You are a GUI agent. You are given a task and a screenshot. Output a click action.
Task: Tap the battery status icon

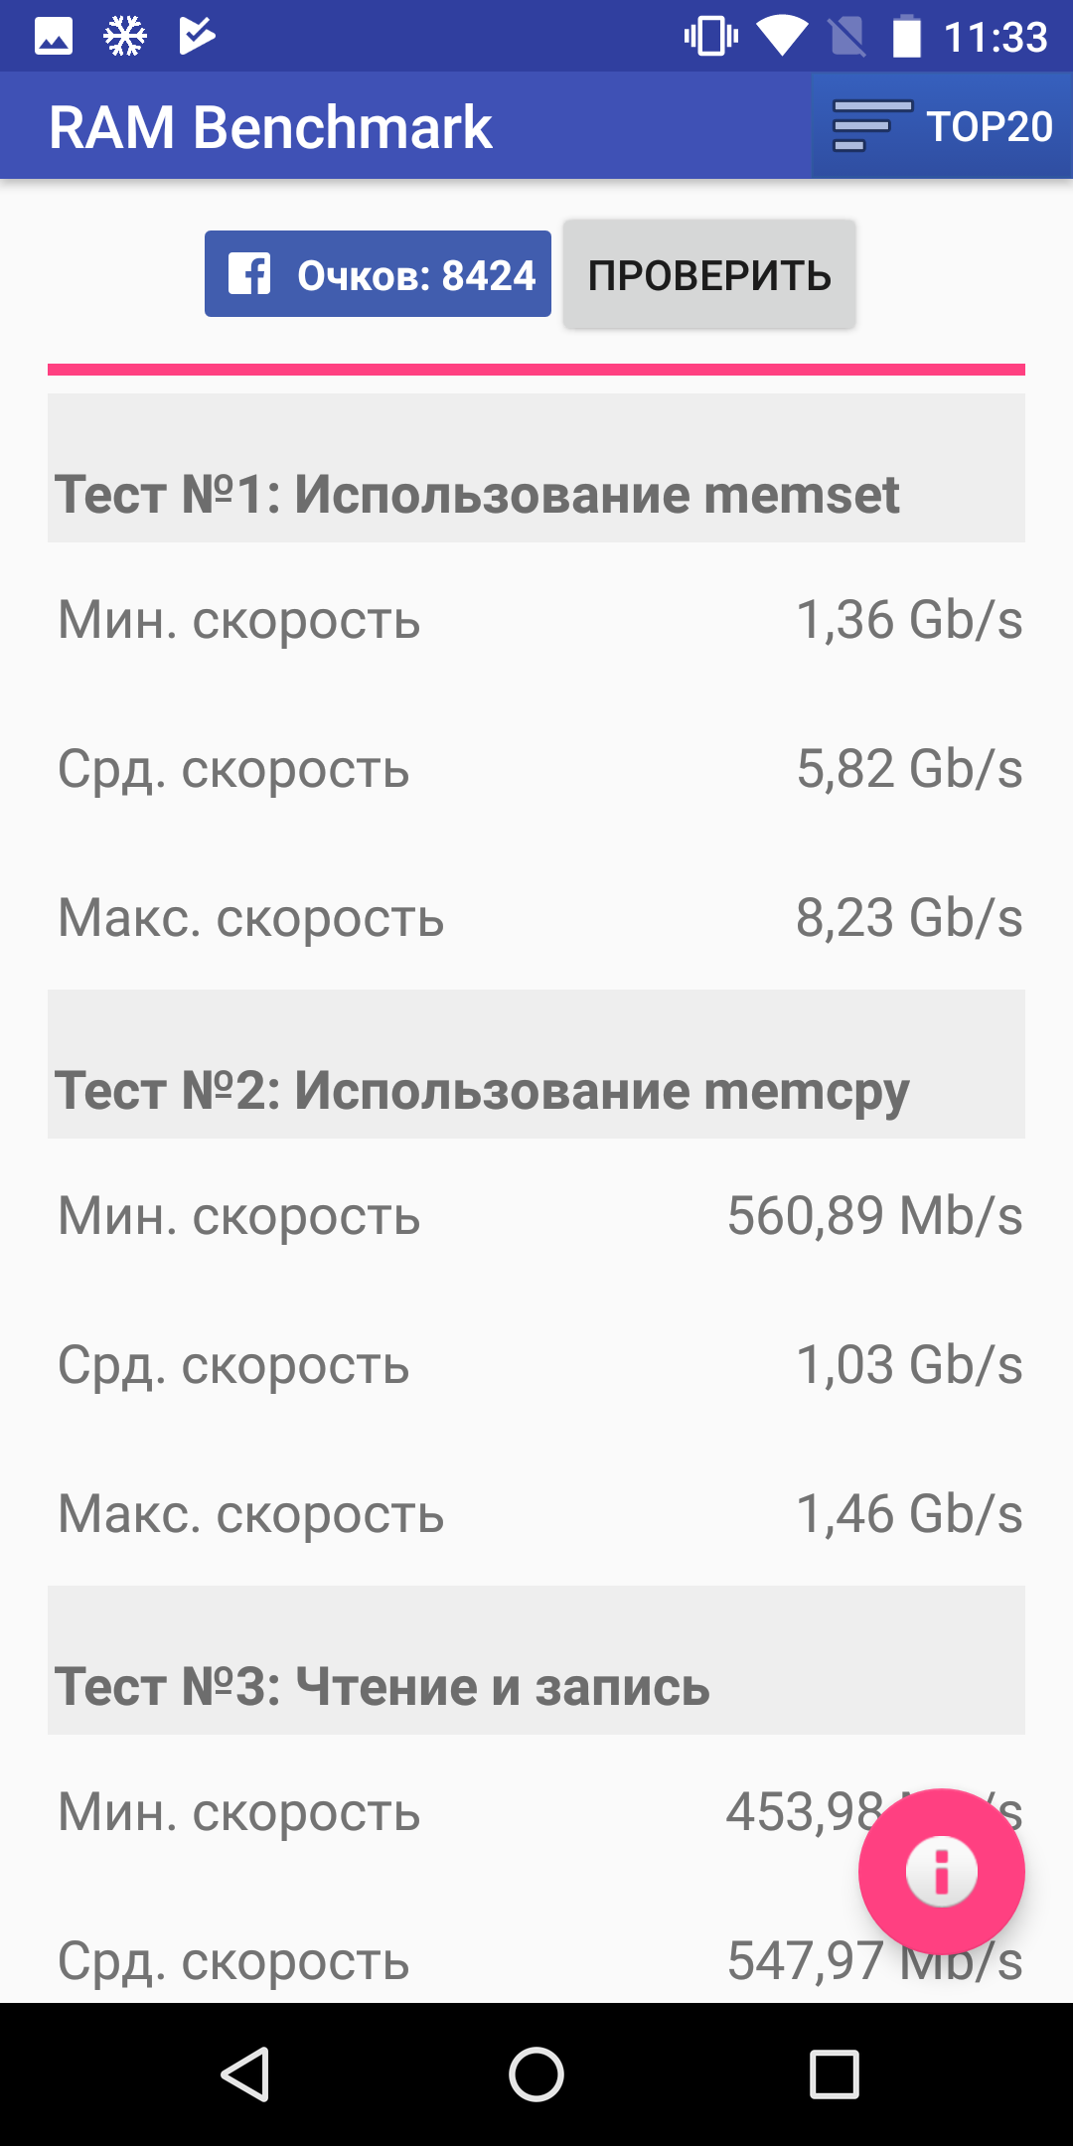coord(906,37)
